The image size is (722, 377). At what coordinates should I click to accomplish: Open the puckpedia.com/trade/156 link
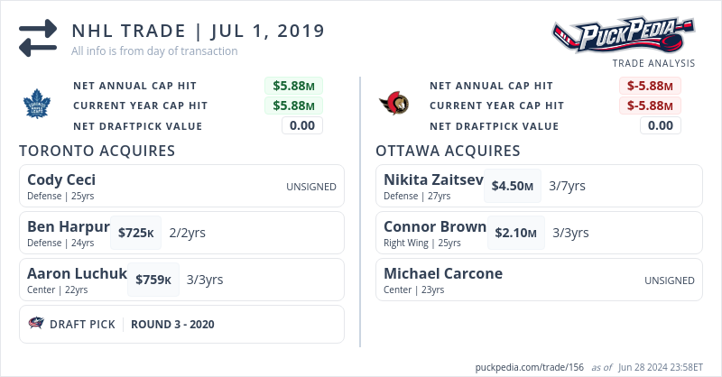pyautogui.click(x=528, y=367)
